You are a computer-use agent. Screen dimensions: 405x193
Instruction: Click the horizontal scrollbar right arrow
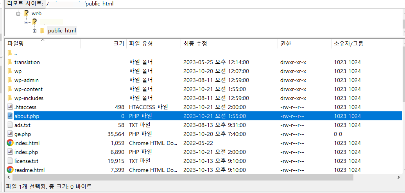pyautogui.click(x=399, y=177)
